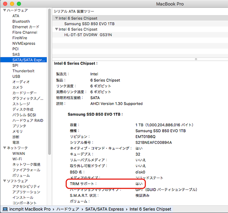The height and width of the screenshot is (213, 228).
Task: Select Ethernet カード entry
Action: click(x=26, y=27)
